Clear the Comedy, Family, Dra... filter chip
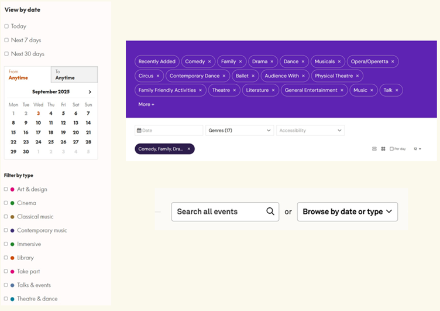The height and width of the screenshot is (311, 440). point(189,149)
